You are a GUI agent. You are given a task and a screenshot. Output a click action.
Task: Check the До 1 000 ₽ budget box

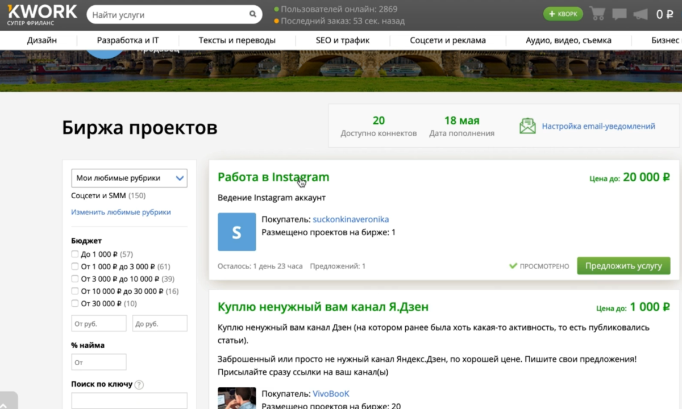click(x=75, y=254)
